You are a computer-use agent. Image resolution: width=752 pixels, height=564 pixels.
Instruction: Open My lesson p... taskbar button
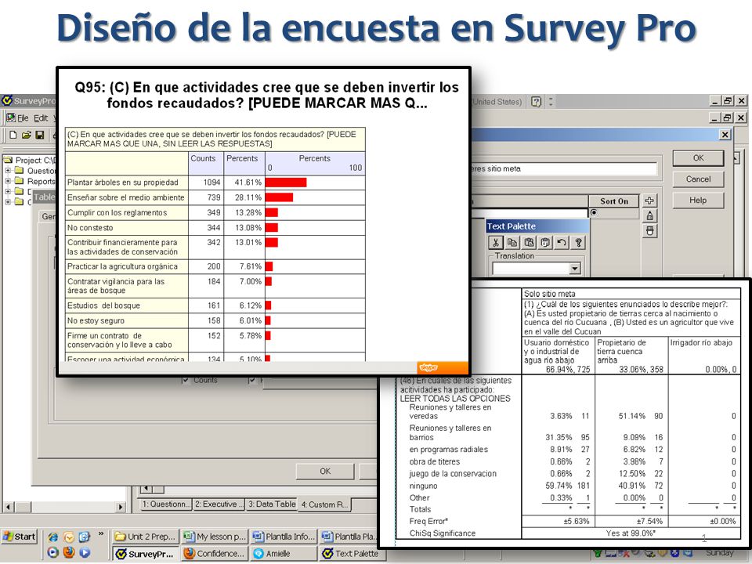(215, 537)
